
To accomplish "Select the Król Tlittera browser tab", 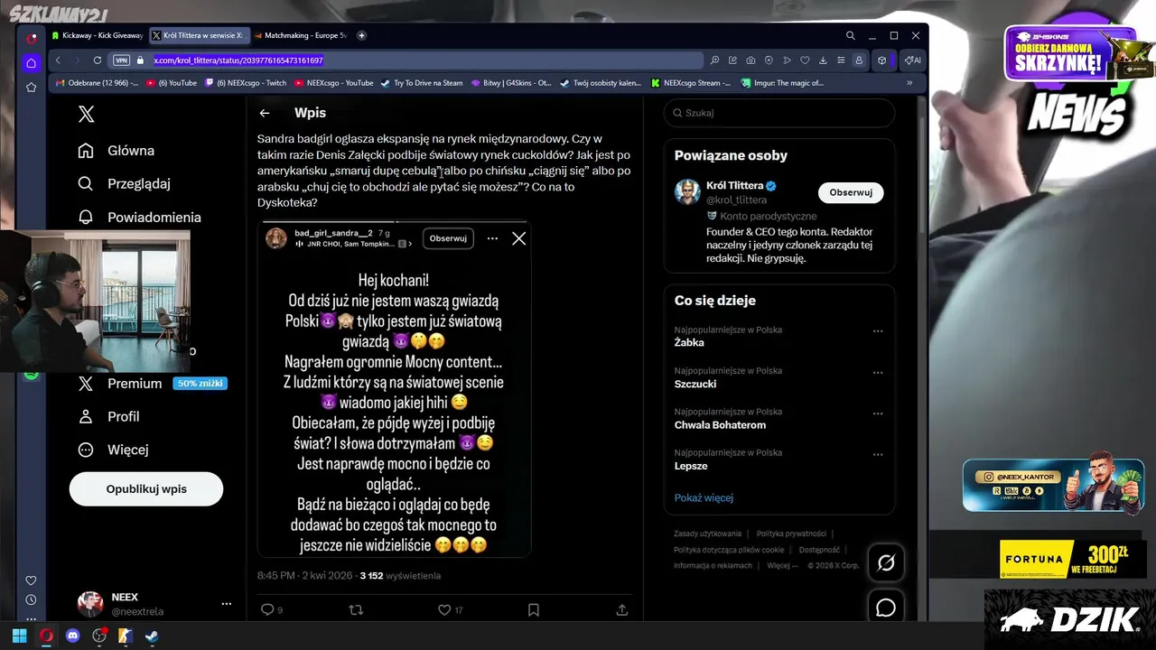I will point(198,35).
